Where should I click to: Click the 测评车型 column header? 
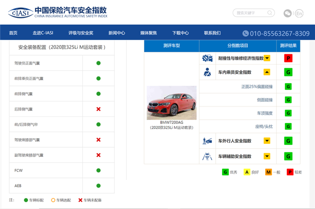172,45
